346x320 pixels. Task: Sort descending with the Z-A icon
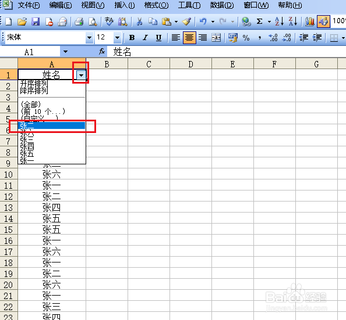293,21
